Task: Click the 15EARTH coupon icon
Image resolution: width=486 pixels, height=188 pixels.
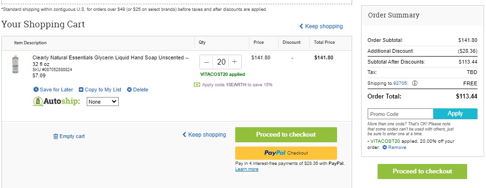Action: coord(197,84)
